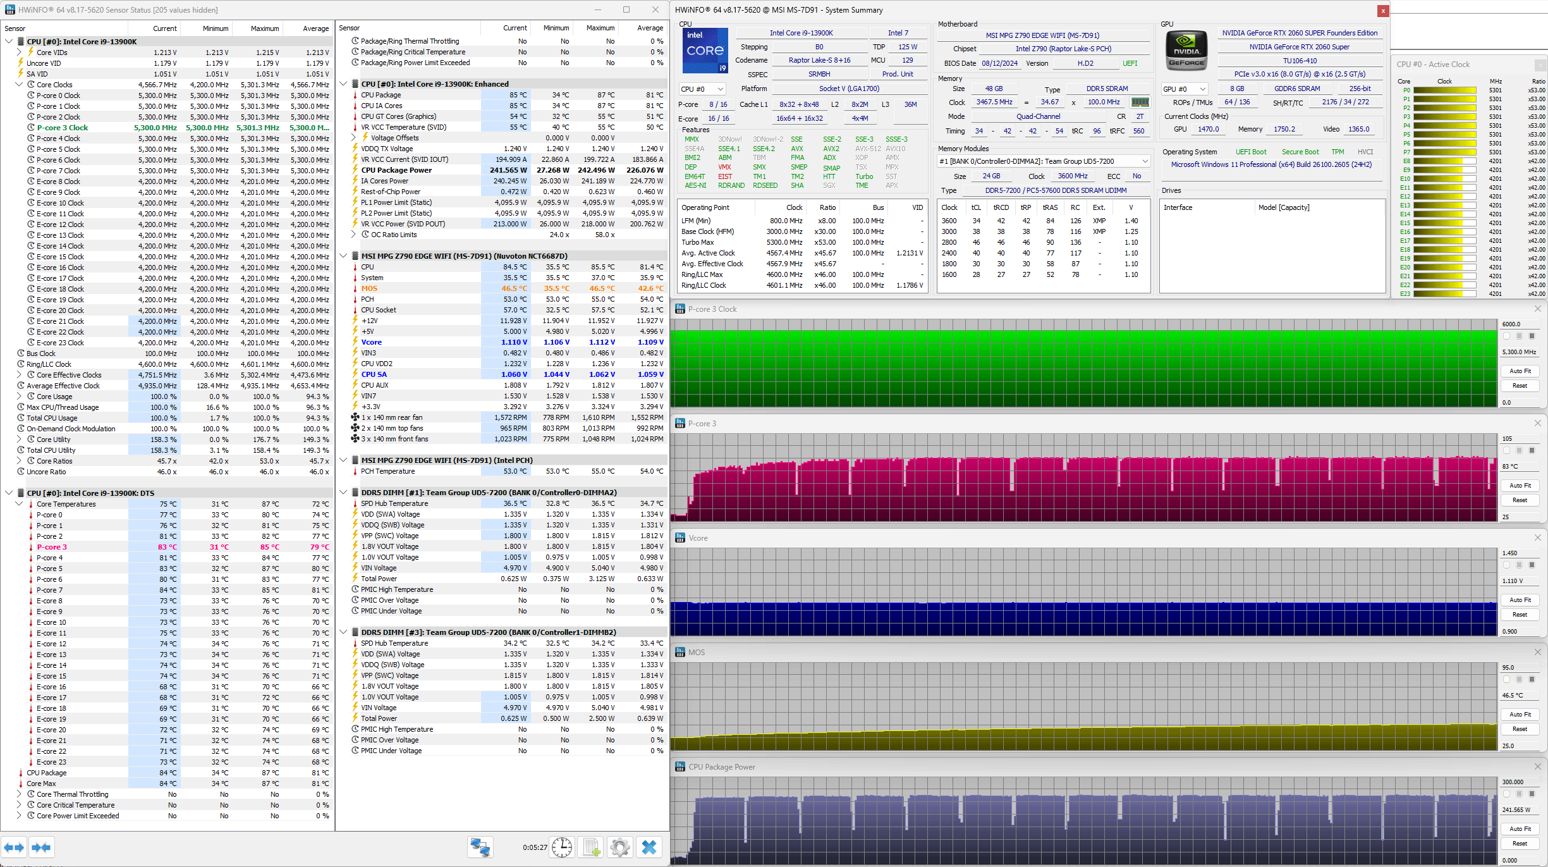Screen dimensions: 1548x867
Task: Start logging with the document-plus icon
Action: click(591, 847)
